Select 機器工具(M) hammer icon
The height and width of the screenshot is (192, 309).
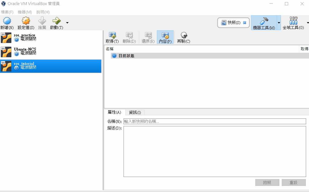(264, 21)
